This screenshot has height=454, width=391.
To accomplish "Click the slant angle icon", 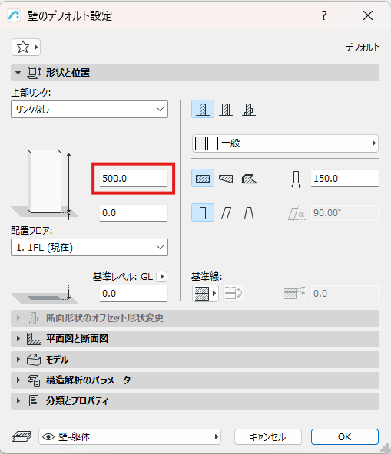I will click(x=297, y=213).
